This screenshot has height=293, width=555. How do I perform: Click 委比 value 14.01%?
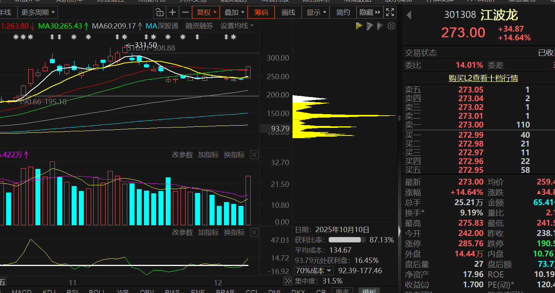[469, 65]
